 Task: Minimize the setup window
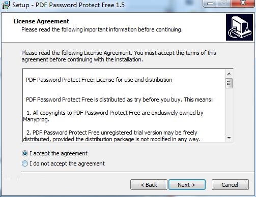(210, 4)
